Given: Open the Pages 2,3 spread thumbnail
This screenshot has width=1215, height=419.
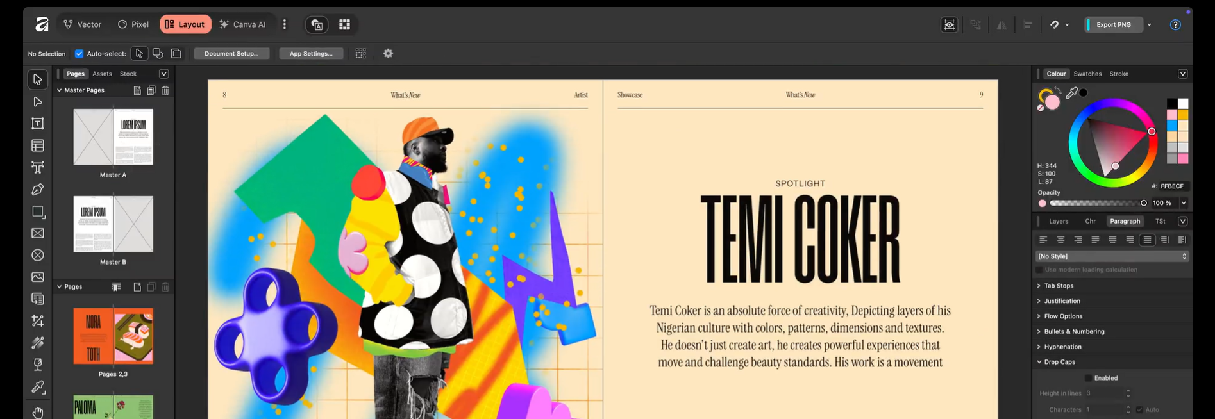Looking at the screenshot, I should pyautogui.click(x=113, y=336).
